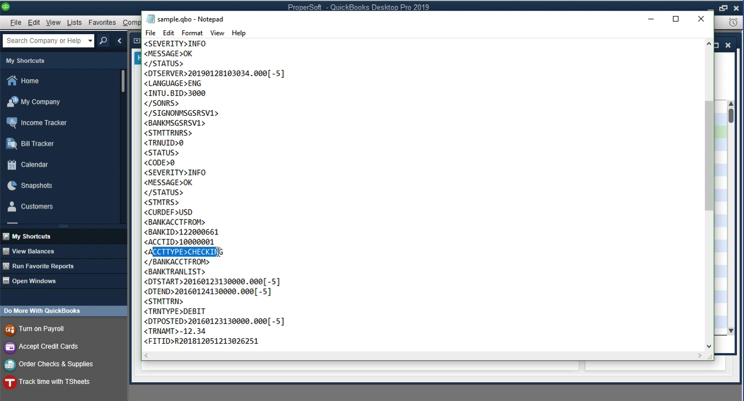Close the inner QuickBooks window behind Notepad

coord(728,45)
